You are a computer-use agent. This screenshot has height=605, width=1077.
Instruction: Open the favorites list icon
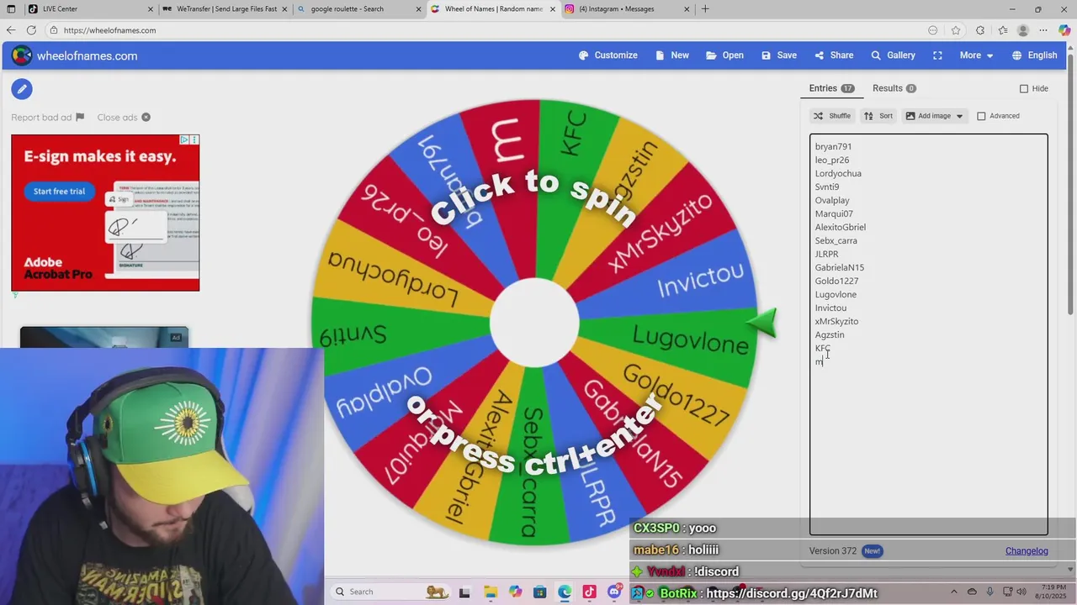click(x=1002, y=30)
